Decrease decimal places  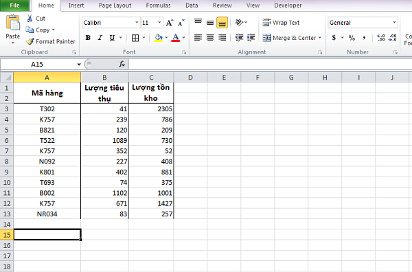[393, 38]
